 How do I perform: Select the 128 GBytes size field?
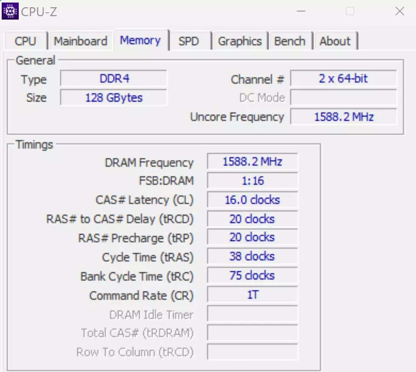tap(114, 97)
